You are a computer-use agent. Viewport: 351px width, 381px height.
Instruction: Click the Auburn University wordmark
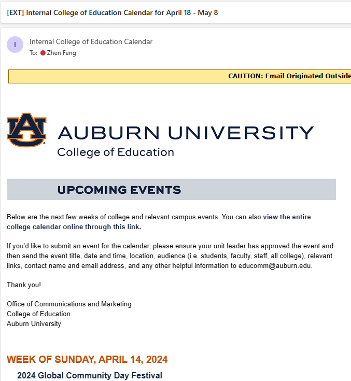[x=186, y=133]
